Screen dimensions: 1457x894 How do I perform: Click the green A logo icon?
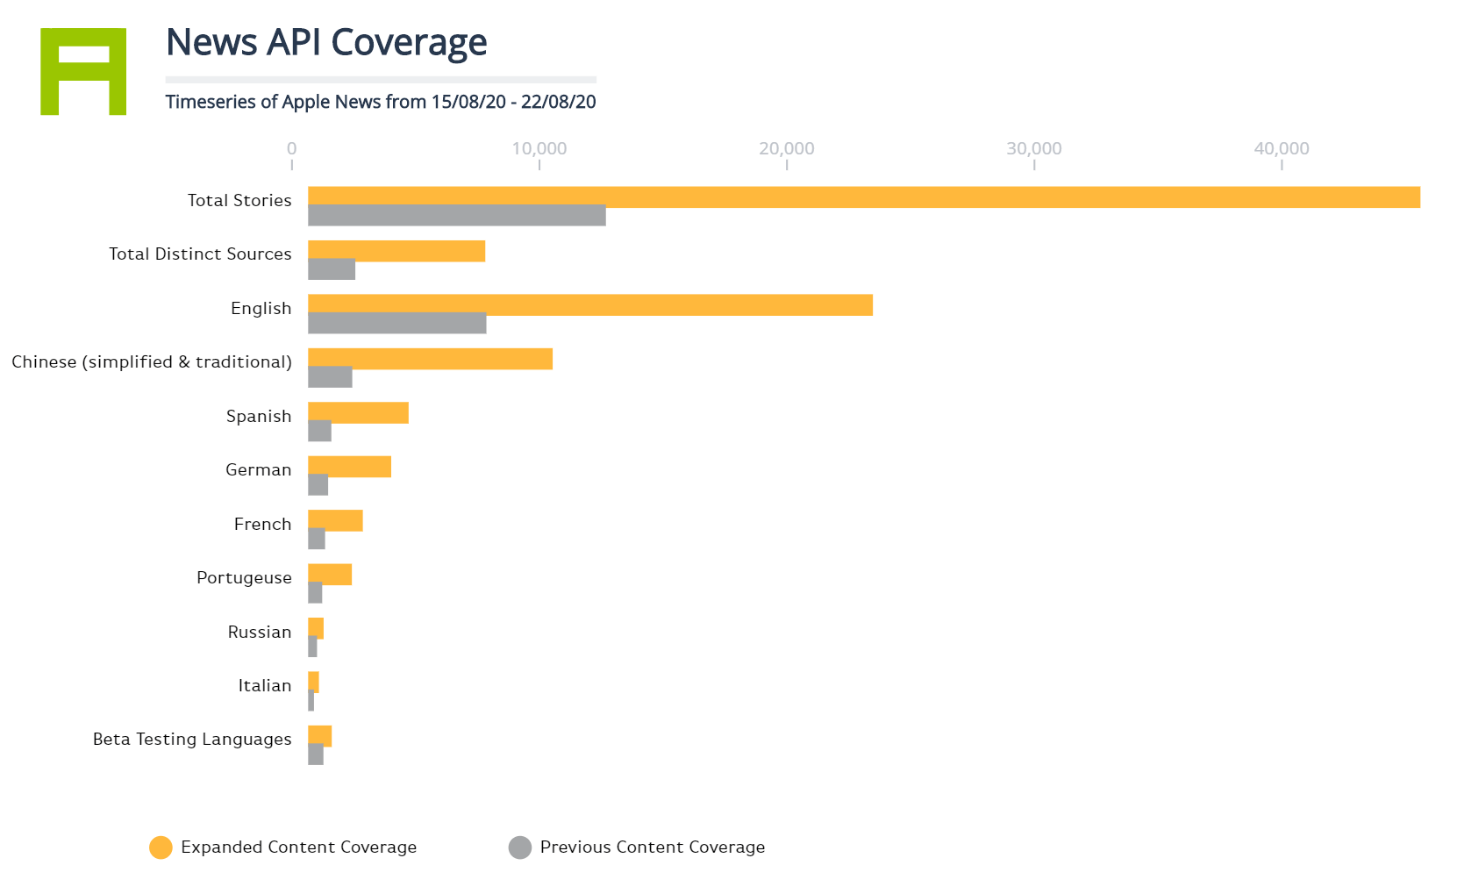(x=83, y=71)
